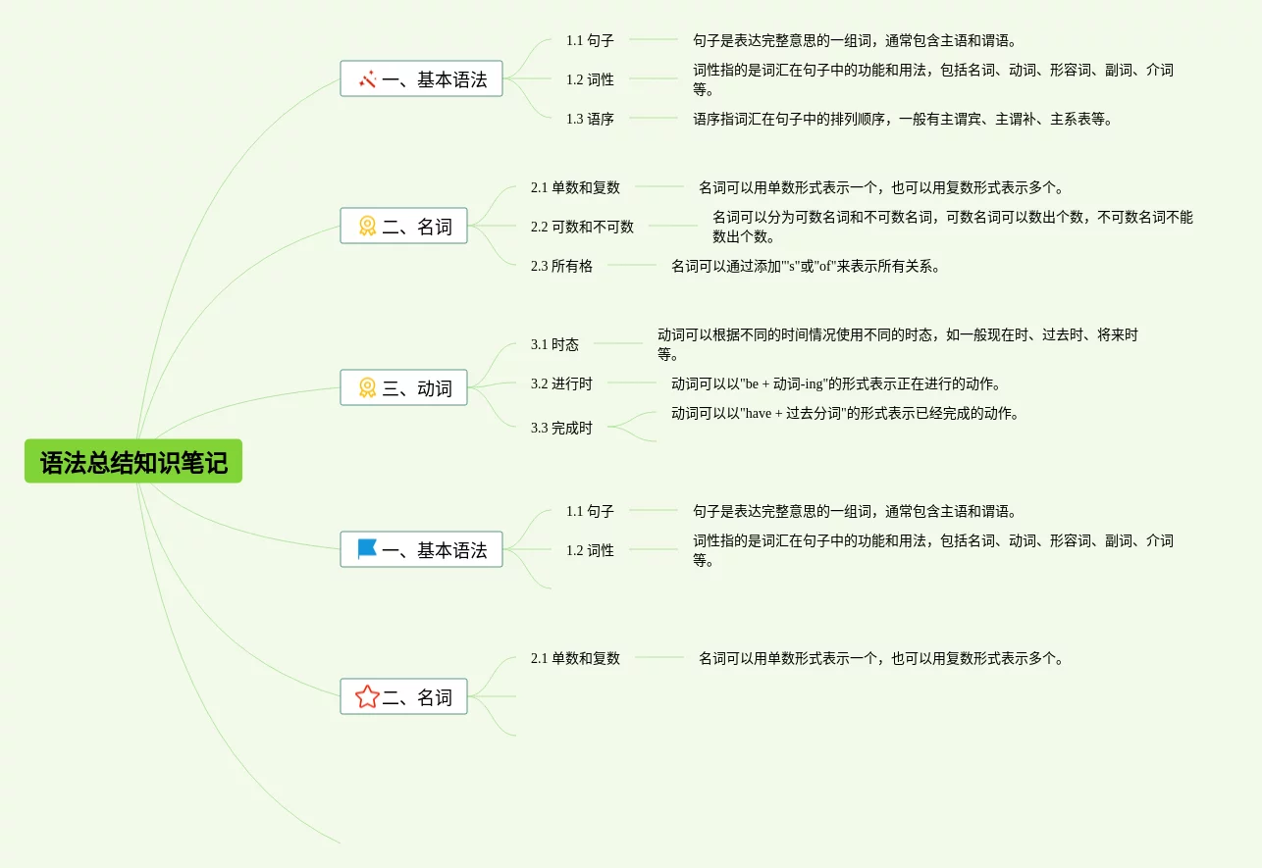This screenshot has width=1262, height=868.
Task: Select the 1.3 语序 subtopic
Action: [590, 119]
